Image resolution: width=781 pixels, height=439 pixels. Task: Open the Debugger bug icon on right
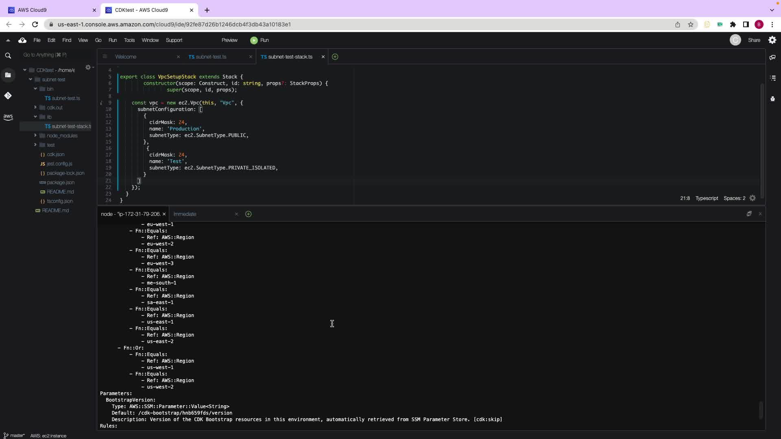point(772,99)
